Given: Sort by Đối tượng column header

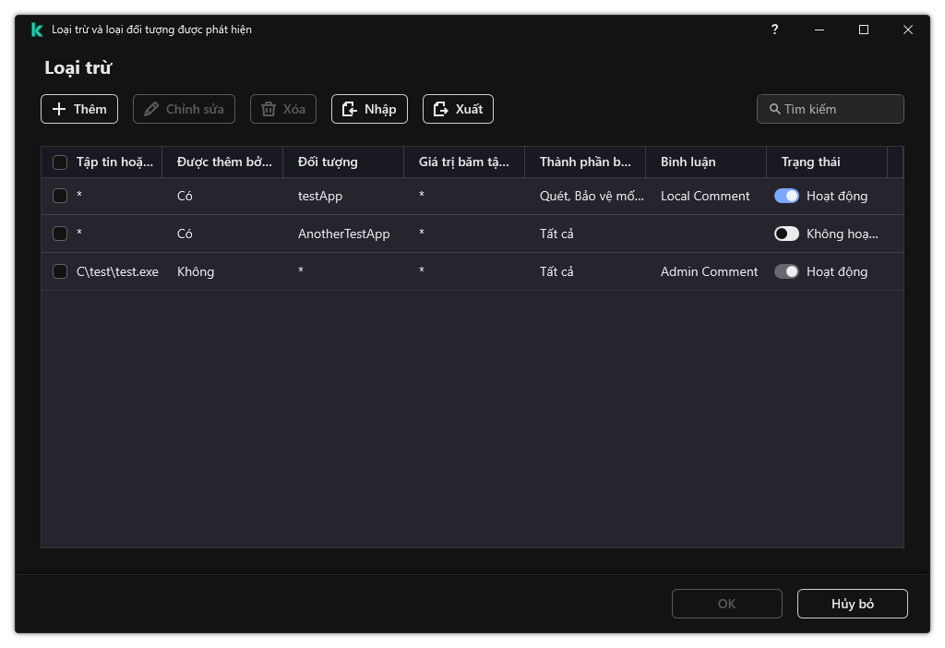Looking at the screenshot, I should click(x=328, y=162).
